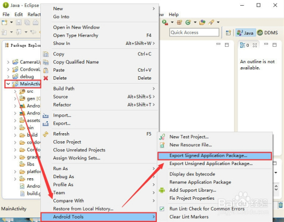
Task: Click the Open Type folder icon
Action: 202,22
